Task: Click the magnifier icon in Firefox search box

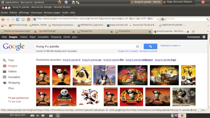Action: (207, 19)
